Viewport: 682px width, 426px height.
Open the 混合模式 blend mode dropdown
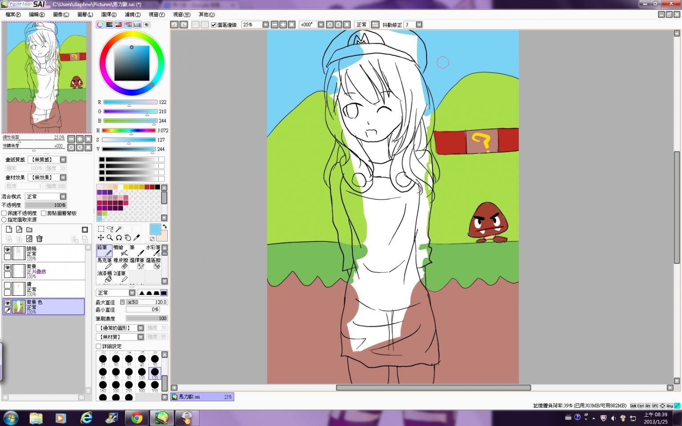pyautogui.click(x=63, y=197)
